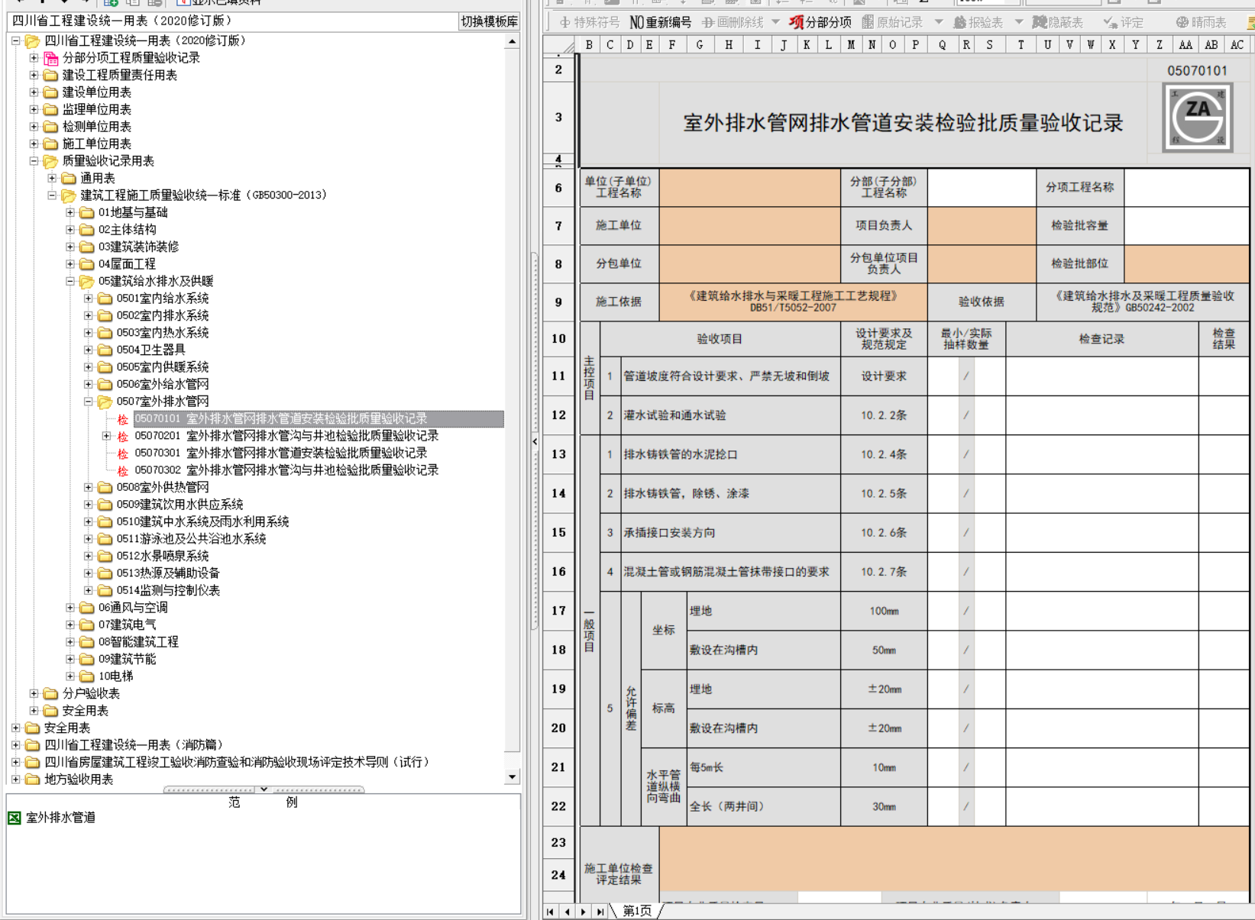This screenshot has height=920, width=1255.
Task: Collapse the 0507室外排水管网 node
Action: [x=89, y=402]
